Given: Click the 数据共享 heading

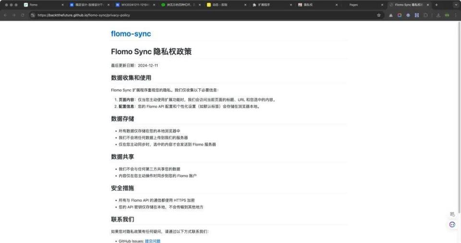Looking at the screenshot, I should (122, 157).
